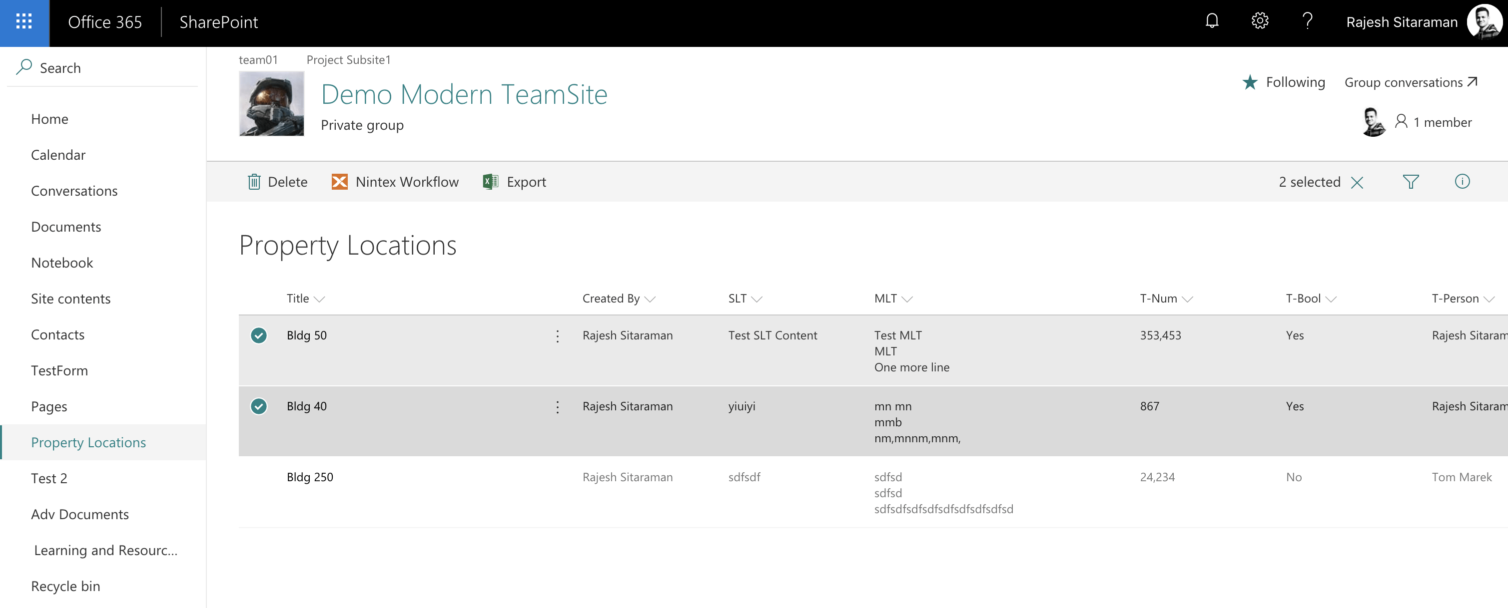Image resolution: width=1508 pixels, height=608 pixels.
Task: Open the Office 365 app launcher
Action: click(x=24, y=22)
